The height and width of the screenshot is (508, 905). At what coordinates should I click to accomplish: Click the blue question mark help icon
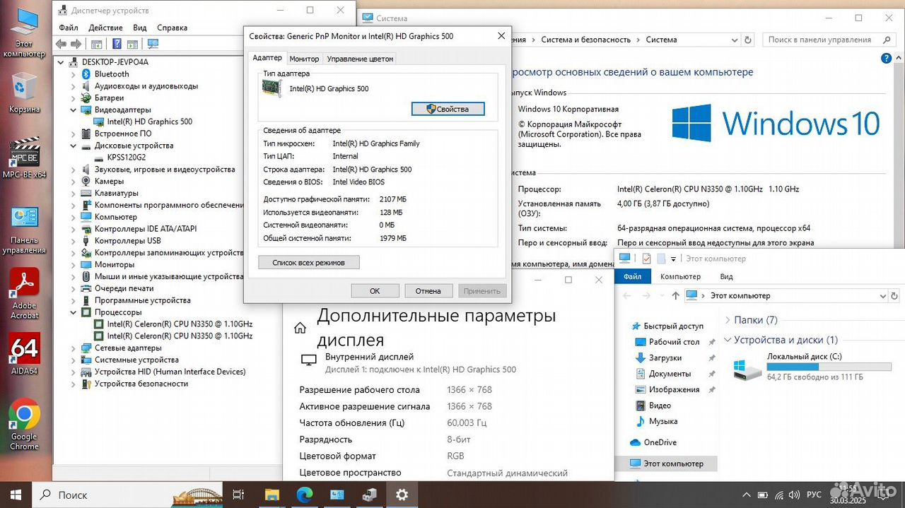point(115,44)
